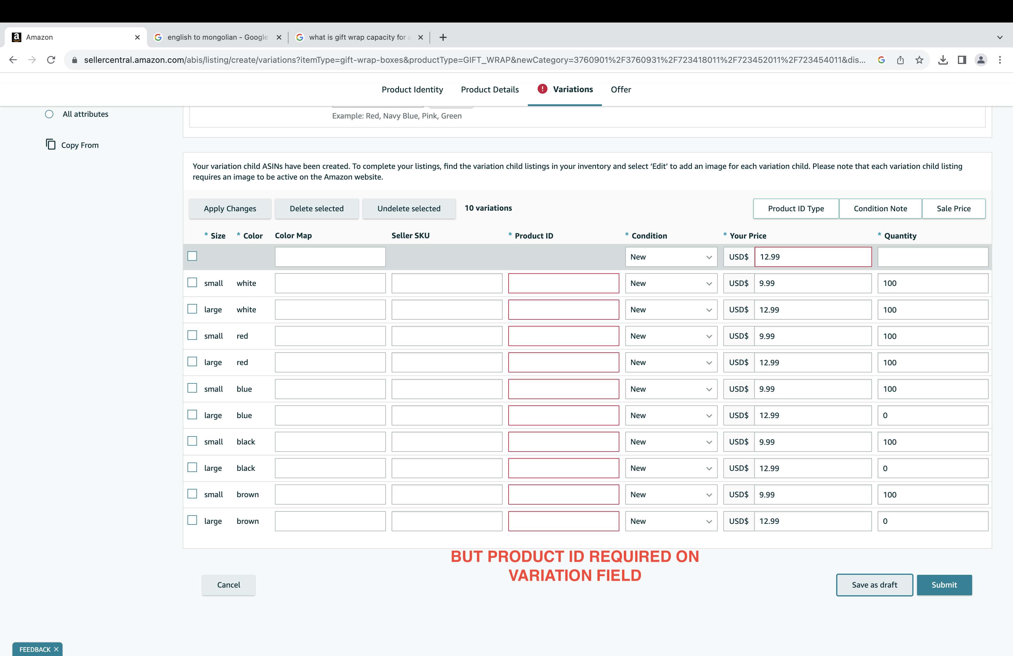Open the Chrome profile avatar
The image size is (1013, 656).
click(981, 60)
